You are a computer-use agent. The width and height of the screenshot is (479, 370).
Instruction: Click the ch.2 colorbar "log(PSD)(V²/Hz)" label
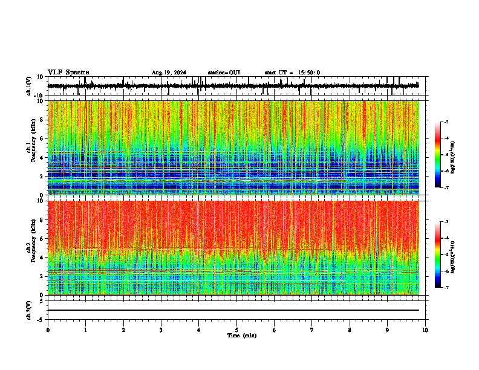(x=453, y=257)
